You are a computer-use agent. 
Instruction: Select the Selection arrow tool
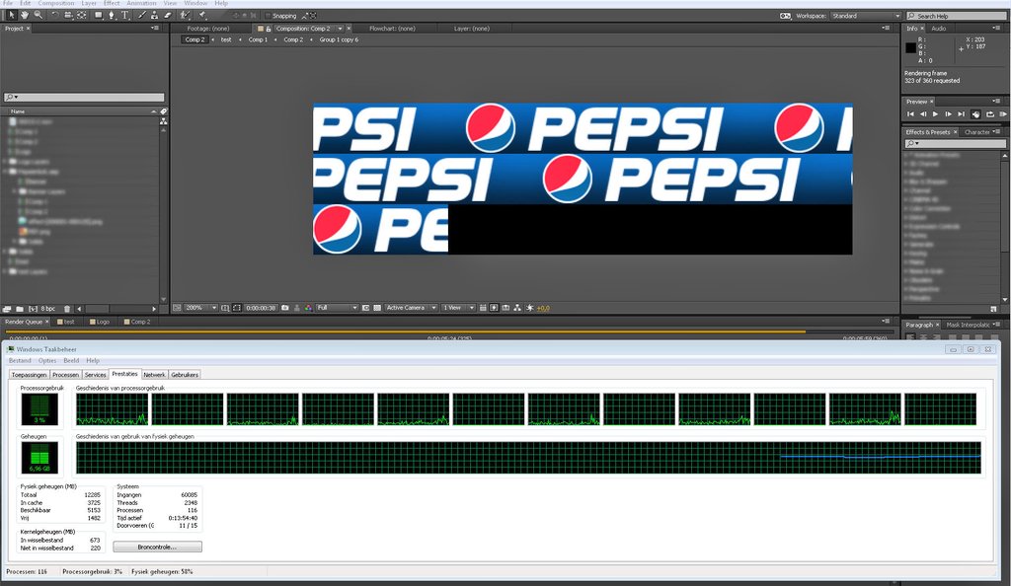click(12, 15)
